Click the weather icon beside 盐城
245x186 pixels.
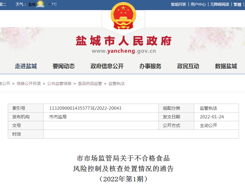[41, 4]
